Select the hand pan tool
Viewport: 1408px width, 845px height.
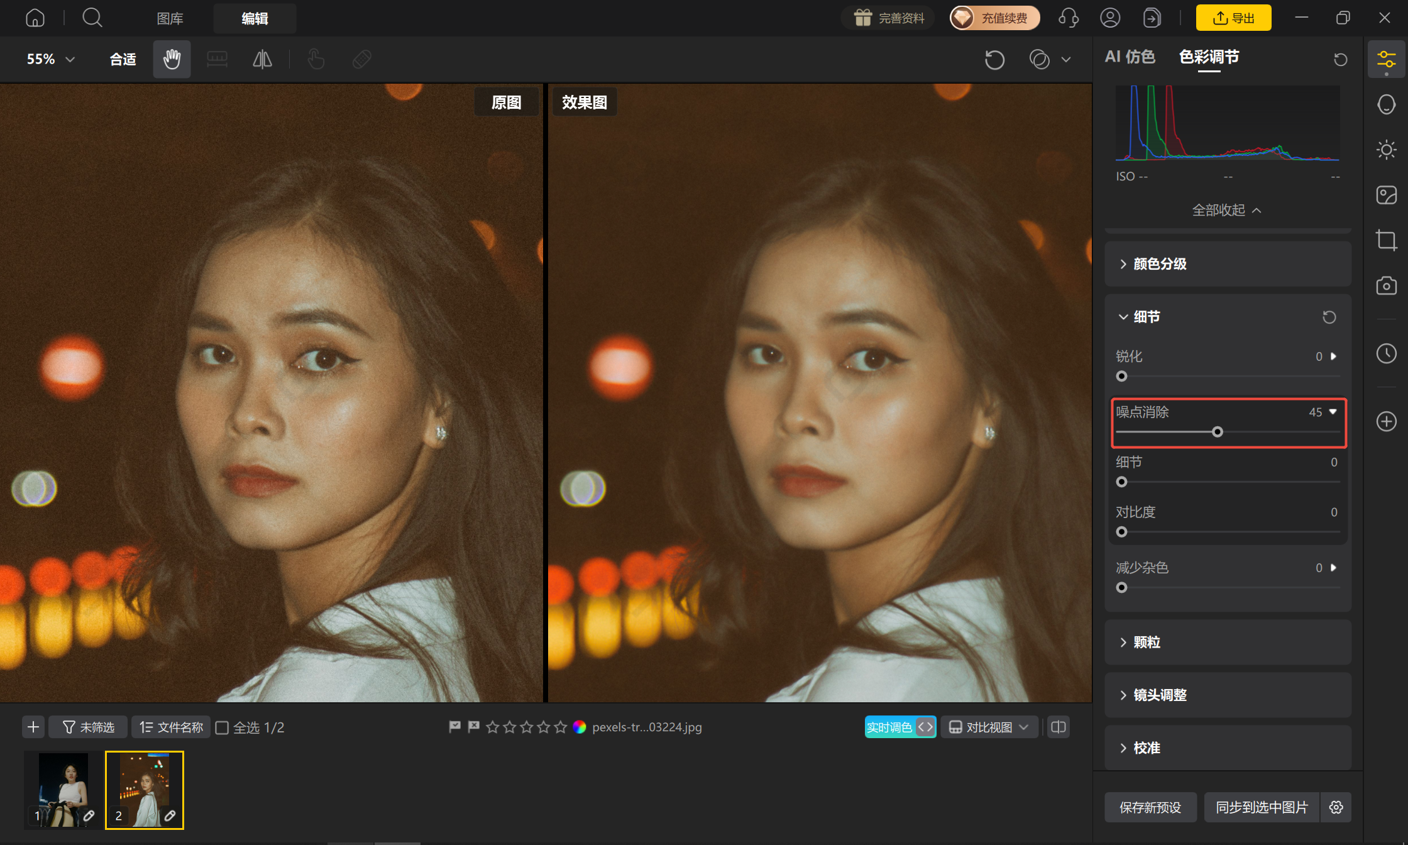[x=172, y=59]
